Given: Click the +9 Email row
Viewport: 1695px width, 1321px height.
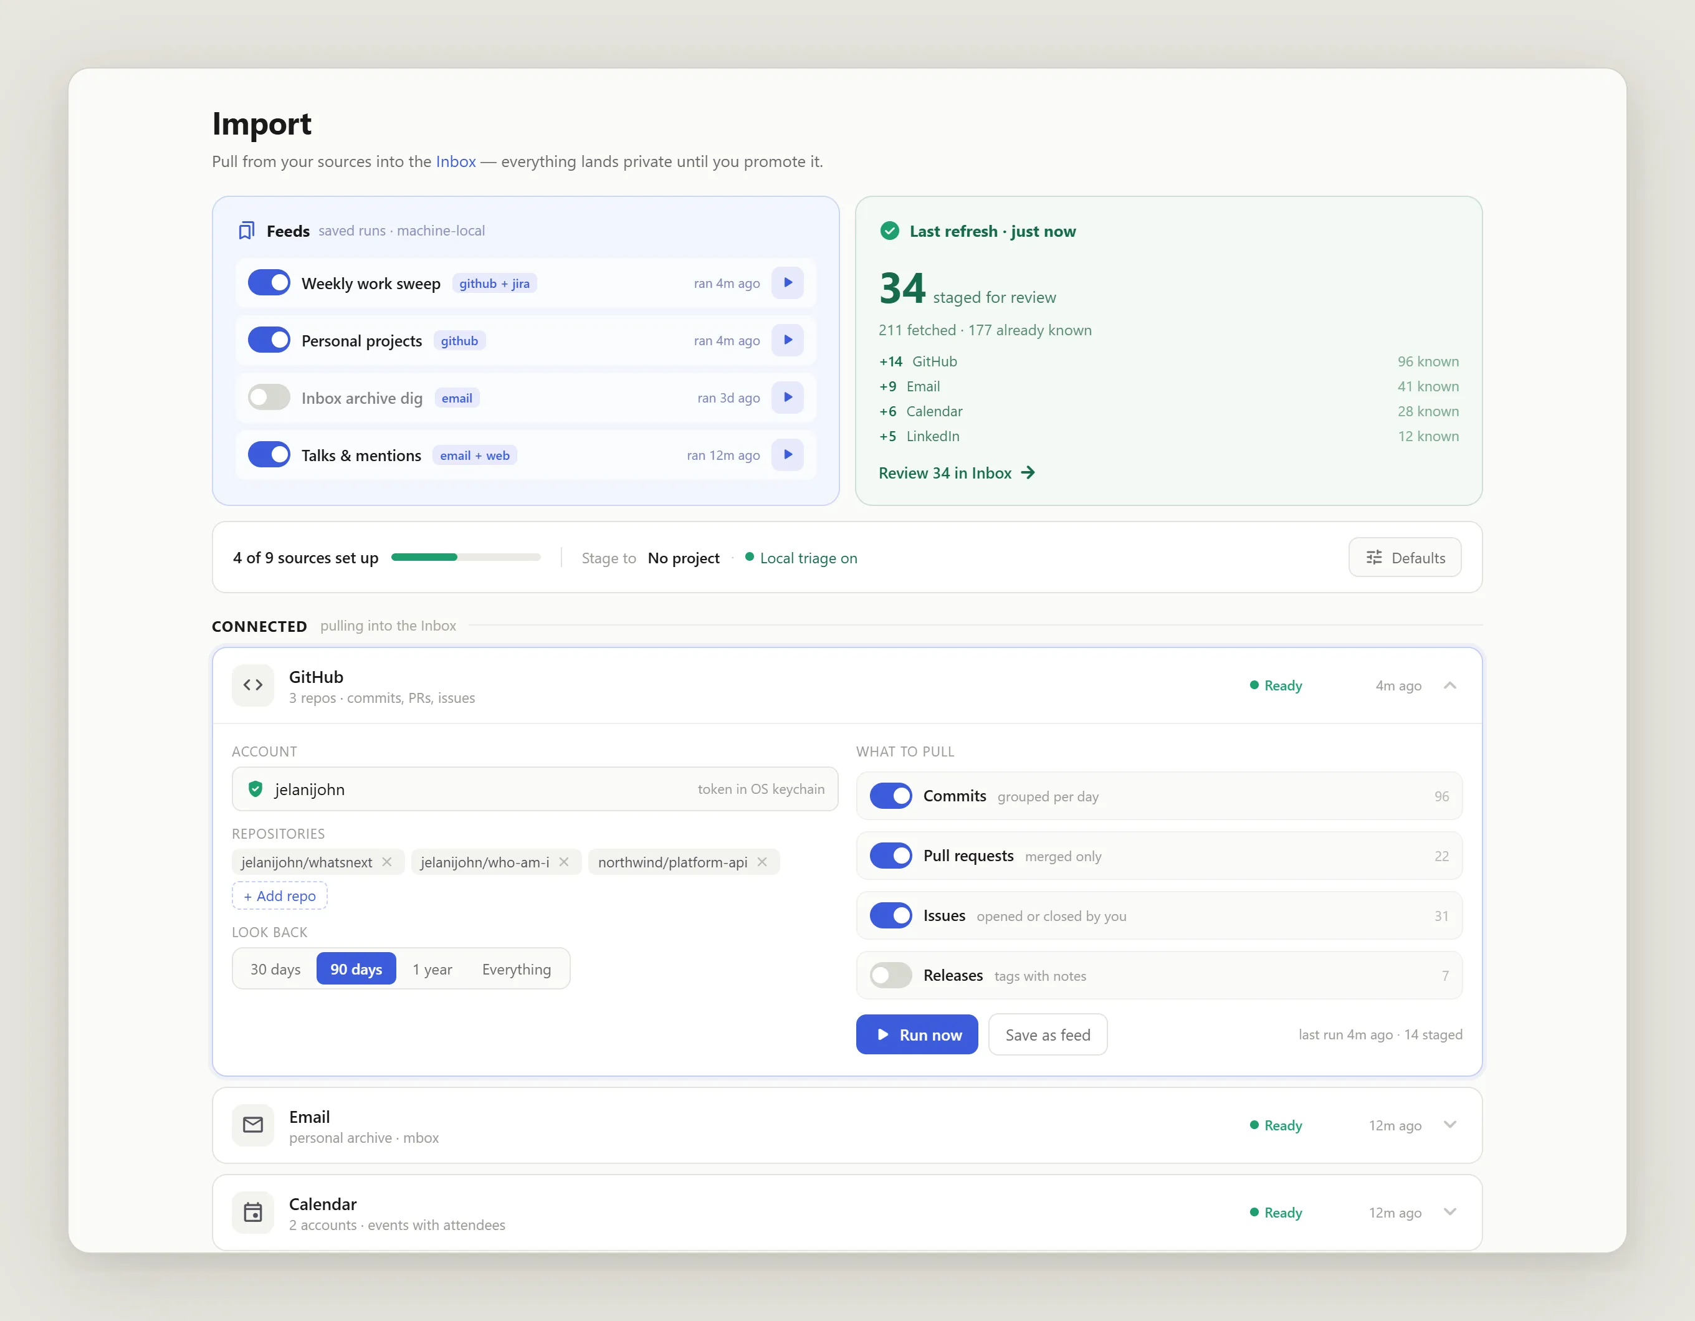Looking at the screenshot, I should pyautogui.click(x=1169, y=386).
